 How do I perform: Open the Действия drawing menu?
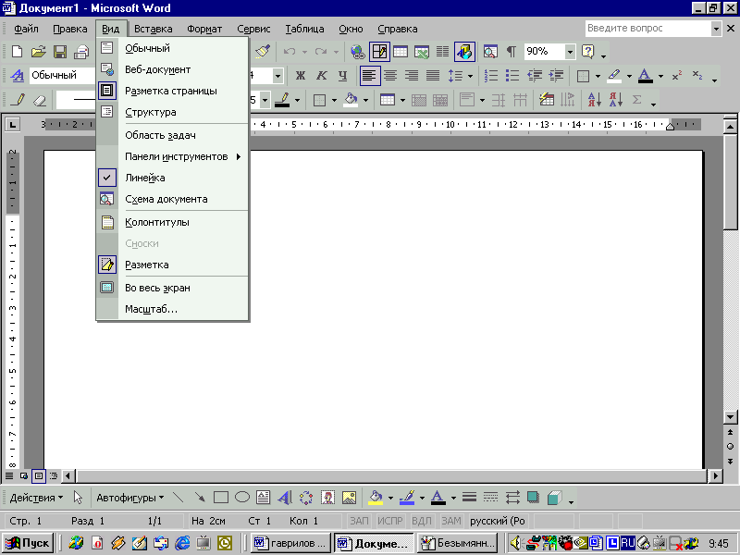36,498
